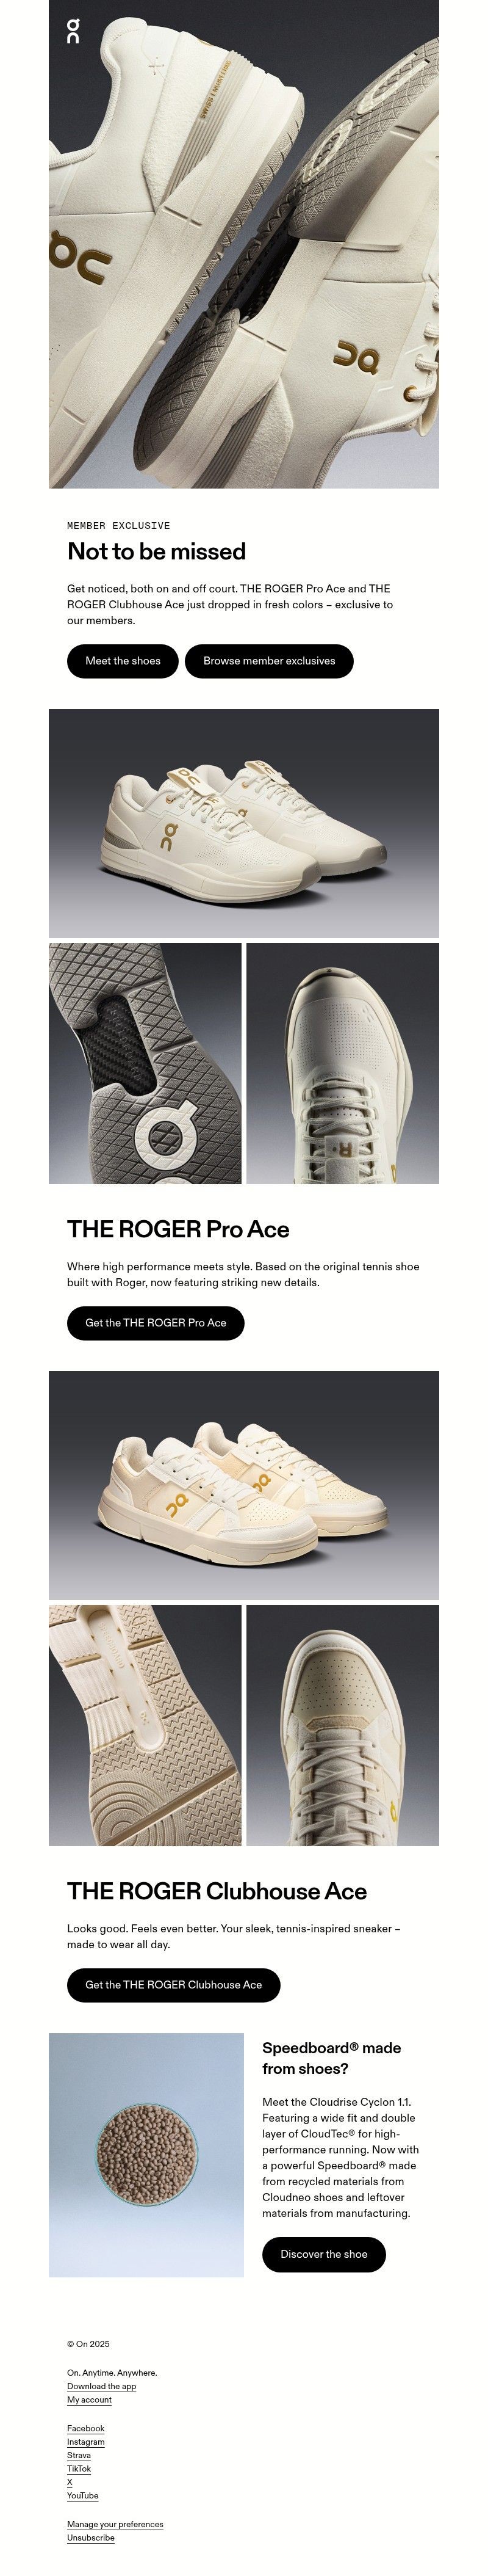This screenshot has height=2576, width=488.
Task: Click Browse member exclusives button
Action: 270,661
